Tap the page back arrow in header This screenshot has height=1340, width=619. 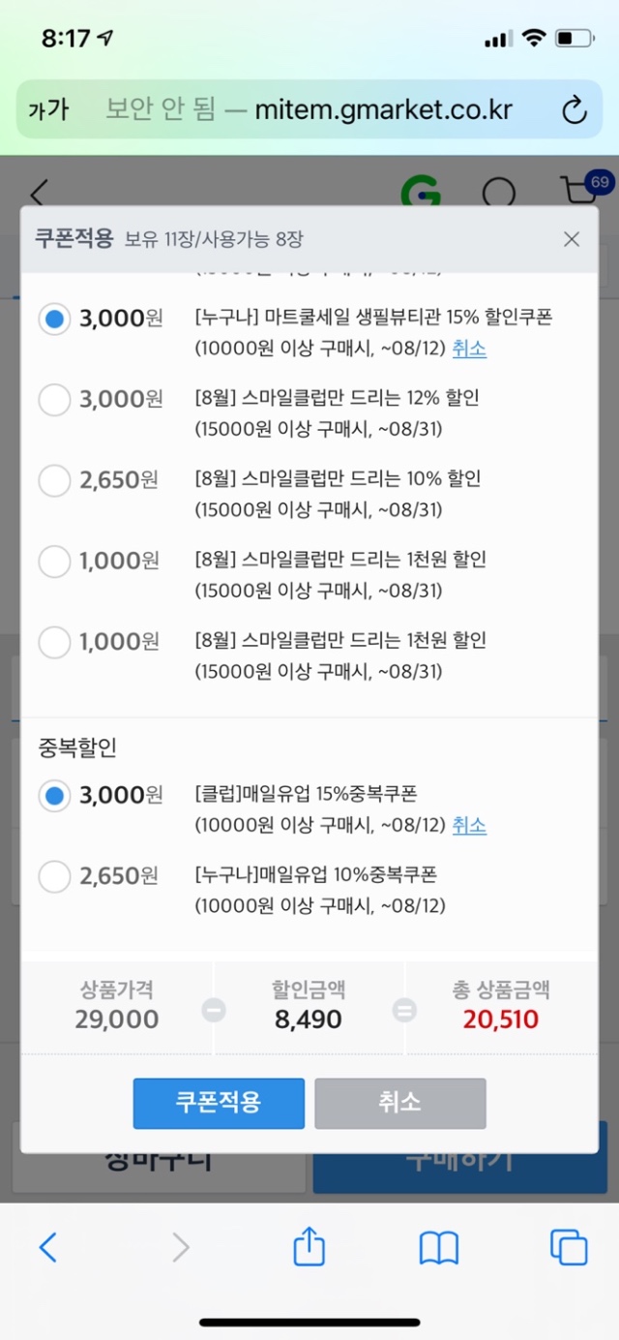coord(39,193)
